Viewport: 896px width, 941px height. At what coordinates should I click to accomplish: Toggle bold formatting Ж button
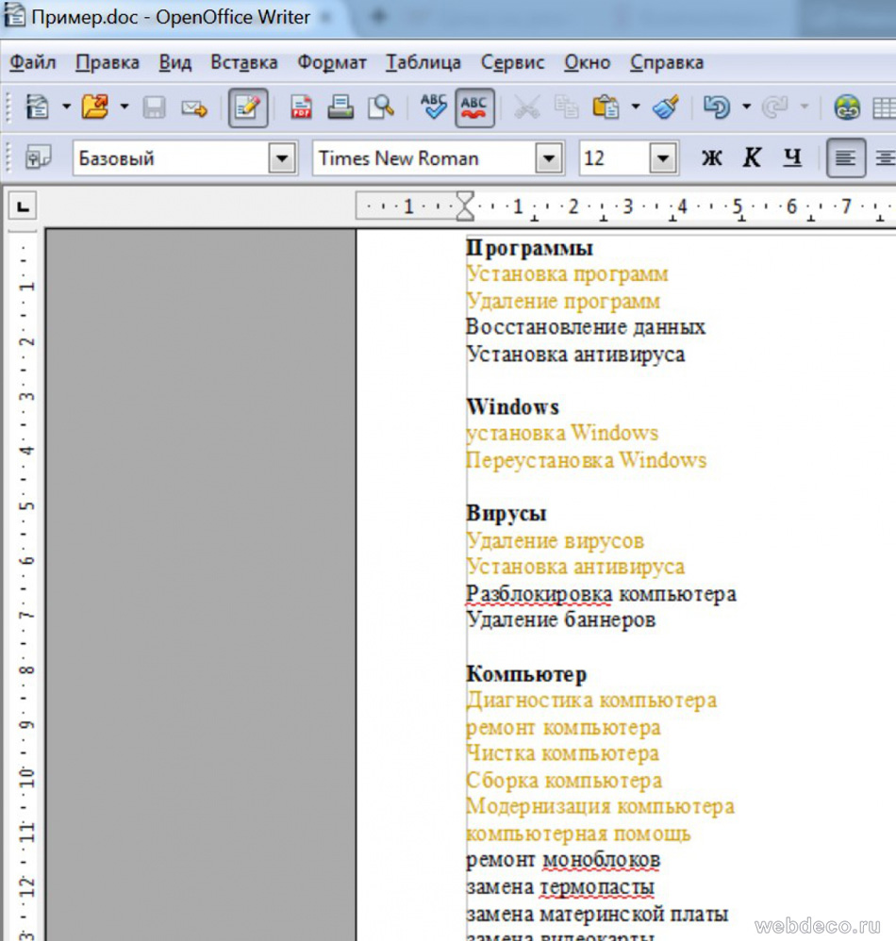point(712,158)
